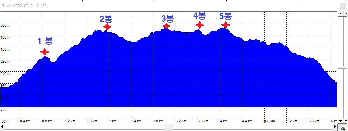
Task: Click the "3봉" peak label text
Action: pos(167,18)
